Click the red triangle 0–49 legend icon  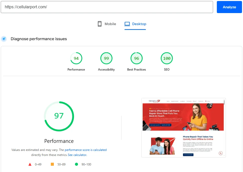click(x=30, y=164)
